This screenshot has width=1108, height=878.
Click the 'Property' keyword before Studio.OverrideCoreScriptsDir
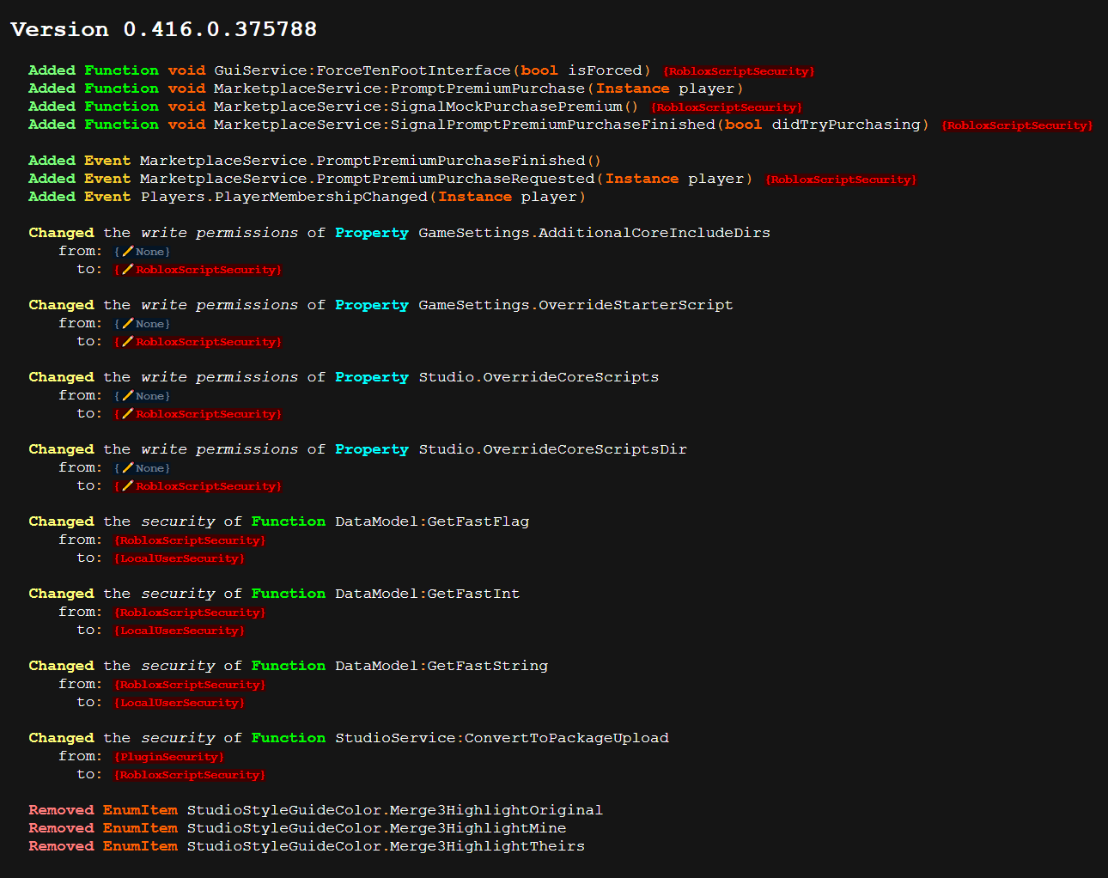pos(372,449)
